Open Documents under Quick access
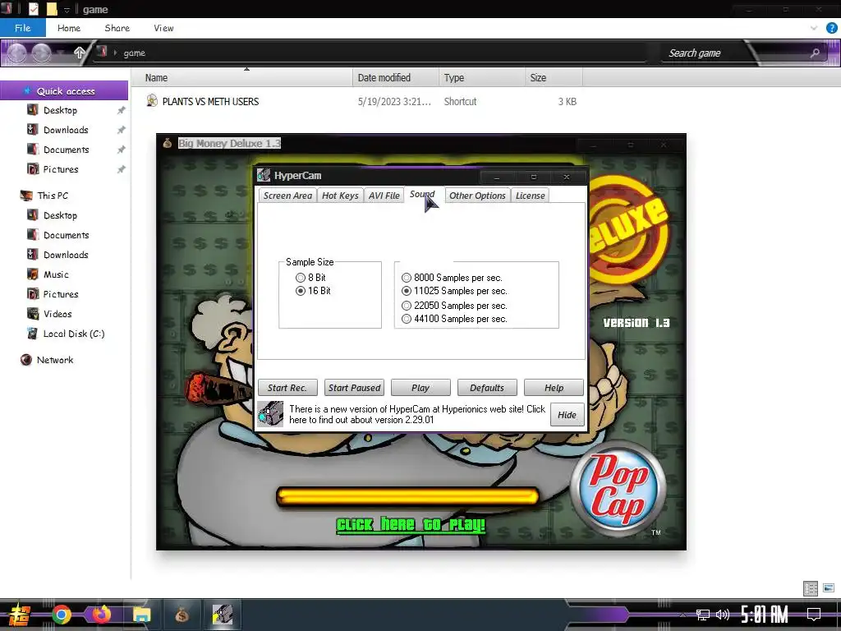This screenshot has width=841, height=631. tap(66, 150)
